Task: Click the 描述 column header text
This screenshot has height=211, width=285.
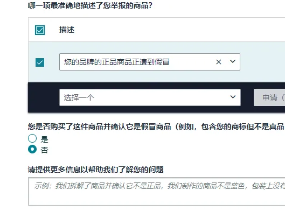Action: click(x=67, y=30)
